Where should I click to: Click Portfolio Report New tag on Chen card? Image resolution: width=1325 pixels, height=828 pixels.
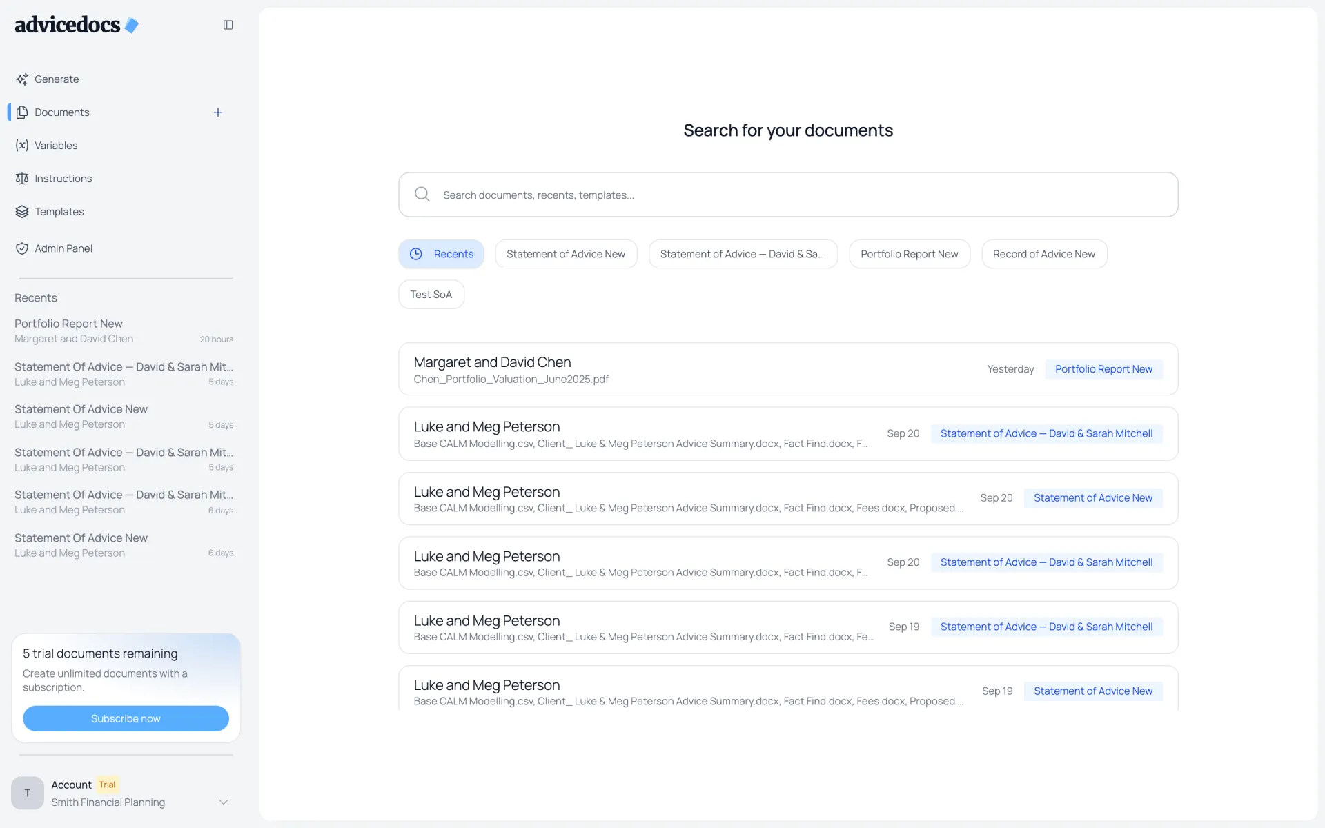1103,369
